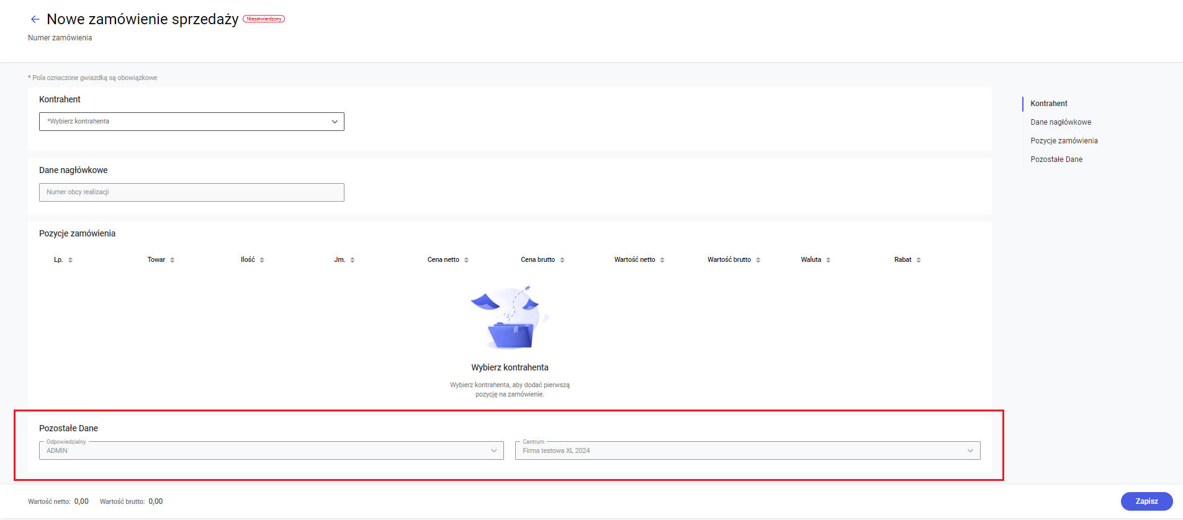Jump to Dane nagłówkowe in side navigation
The height and width of the screenshot is (520, 1183).
[1061, 122]
